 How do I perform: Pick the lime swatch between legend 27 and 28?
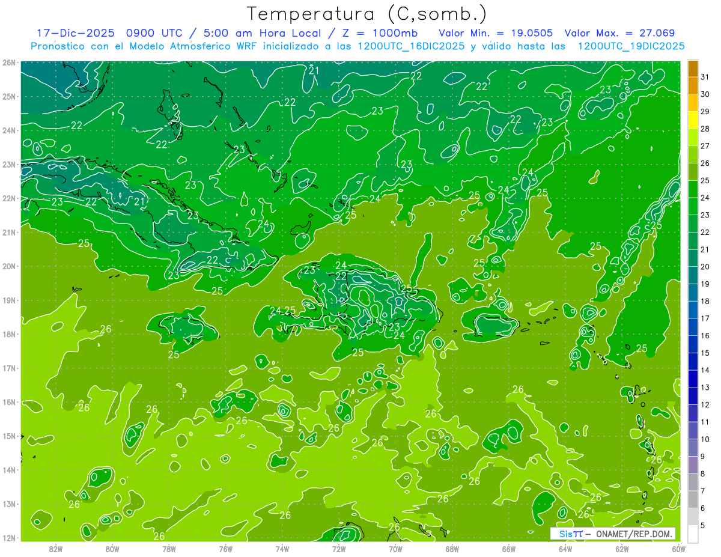click(693, 137)
